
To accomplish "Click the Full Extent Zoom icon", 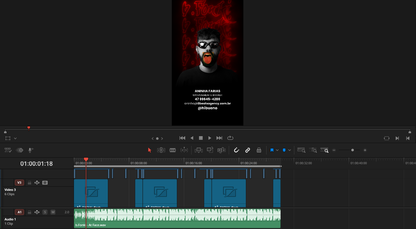I will coord(301,150).
